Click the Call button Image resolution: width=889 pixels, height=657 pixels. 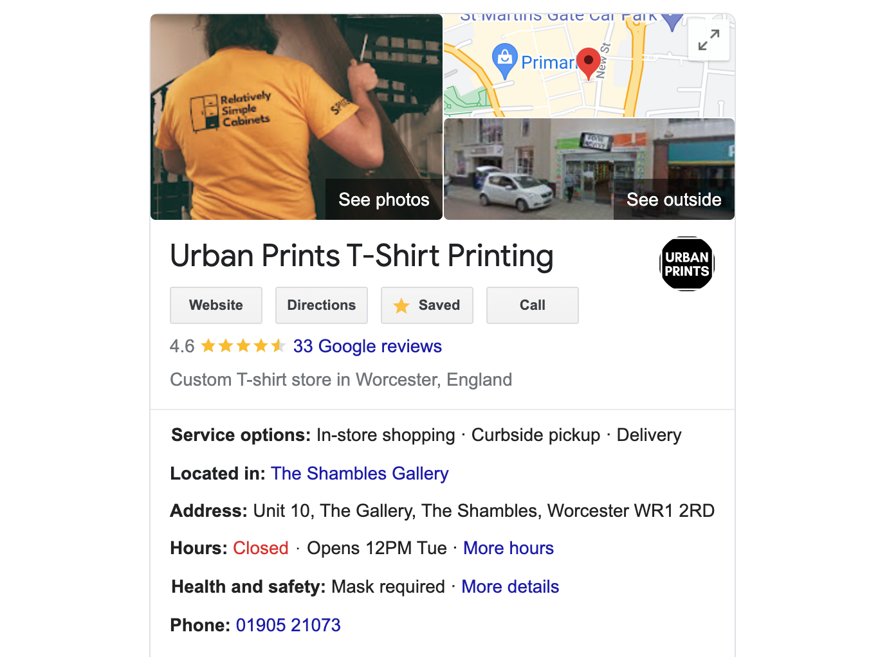click(533, 305)
